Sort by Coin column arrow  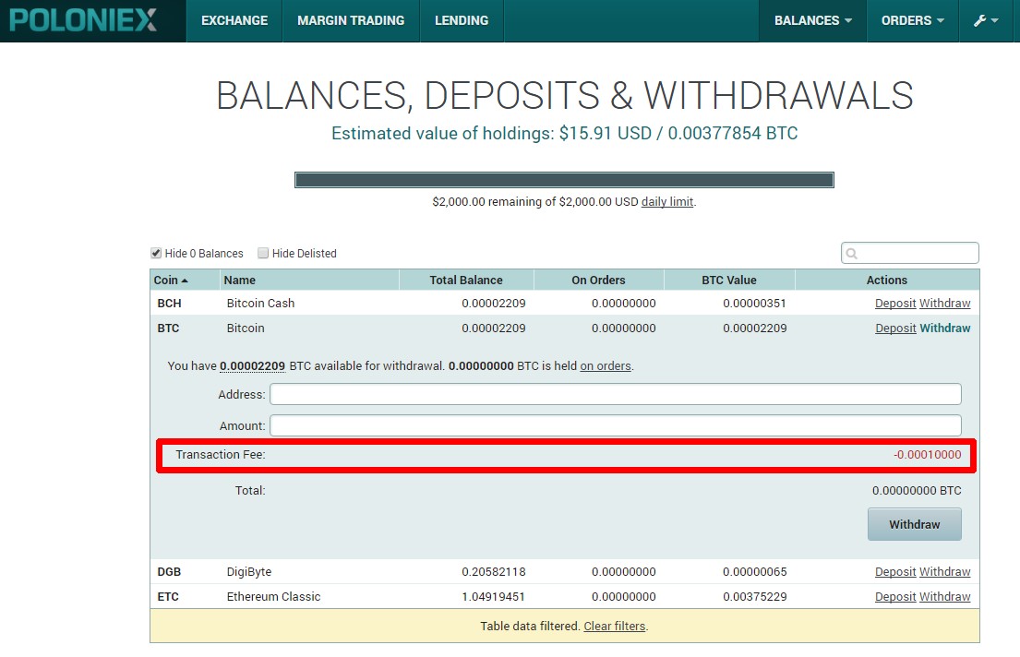coord(185,281)
